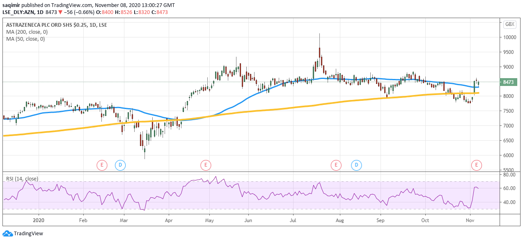Click the 2020 time axis label
The image size is (523, 241).
coord(39,220)
